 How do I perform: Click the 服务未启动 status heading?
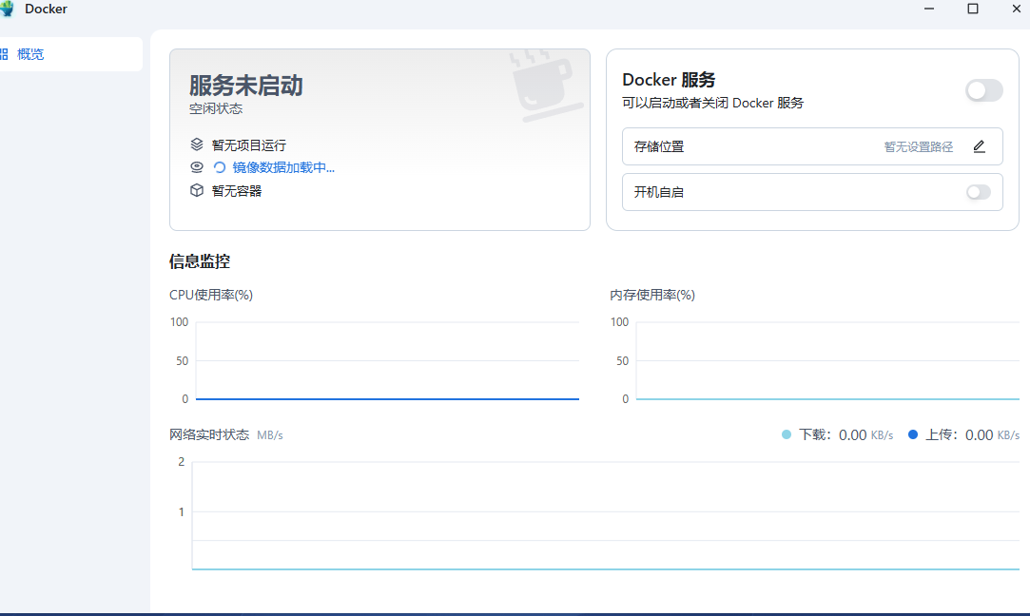pyautogui.click(x=245, y=86)
